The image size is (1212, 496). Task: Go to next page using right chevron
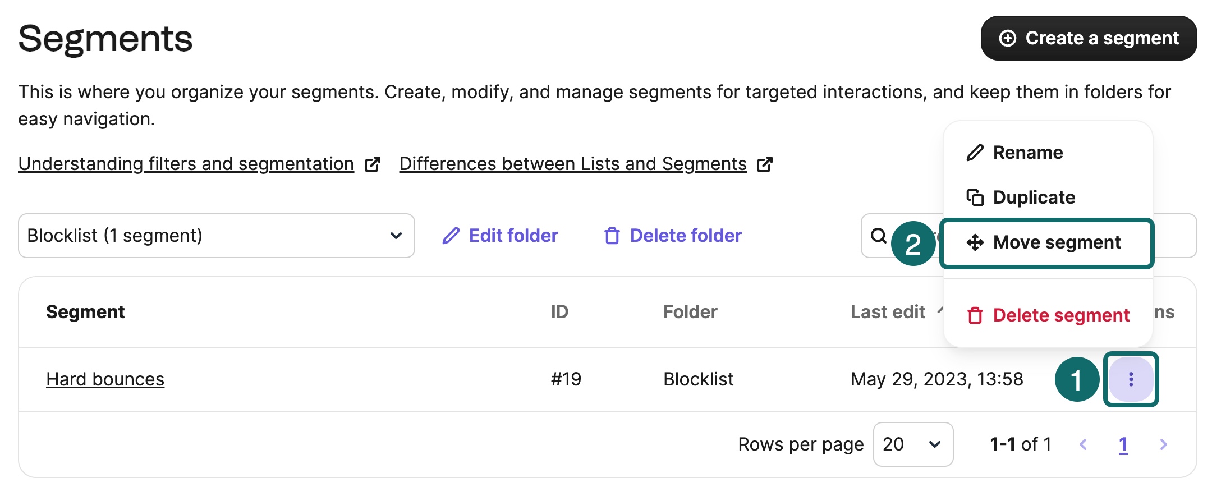(x=1163, y=444)
